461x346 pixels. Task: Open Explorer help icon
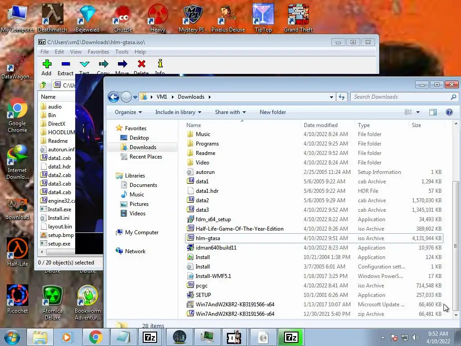pyautogui.click(x=449, y=112)
